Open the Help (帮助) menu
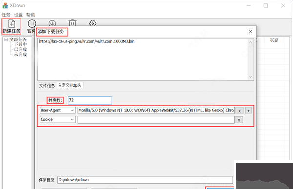293x189 pixels. 31,15
